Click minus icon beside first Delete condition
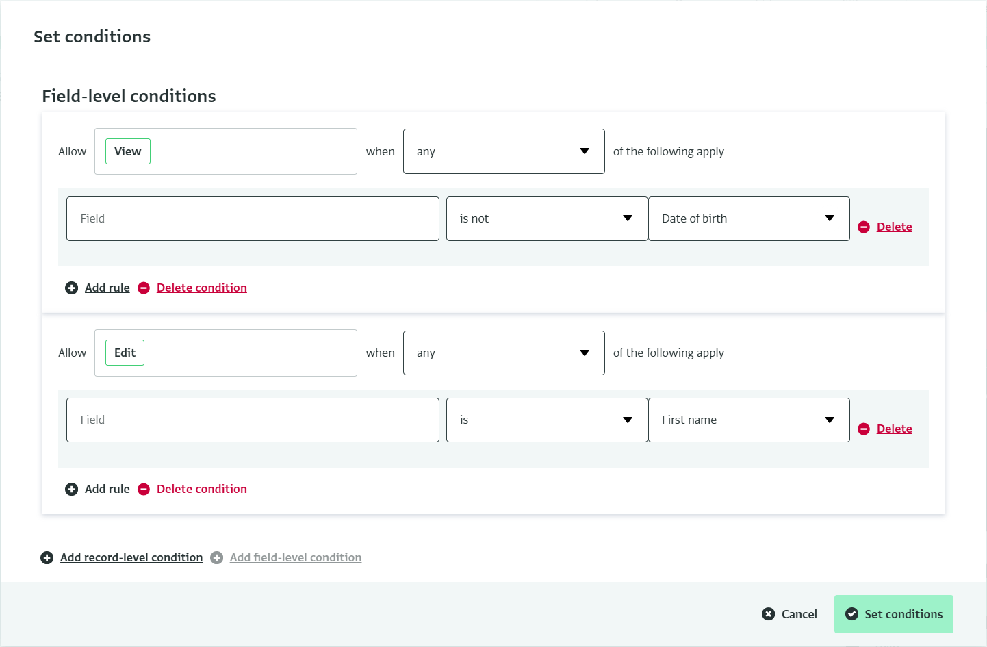The image size is (987, 647). tap(144, 288)
